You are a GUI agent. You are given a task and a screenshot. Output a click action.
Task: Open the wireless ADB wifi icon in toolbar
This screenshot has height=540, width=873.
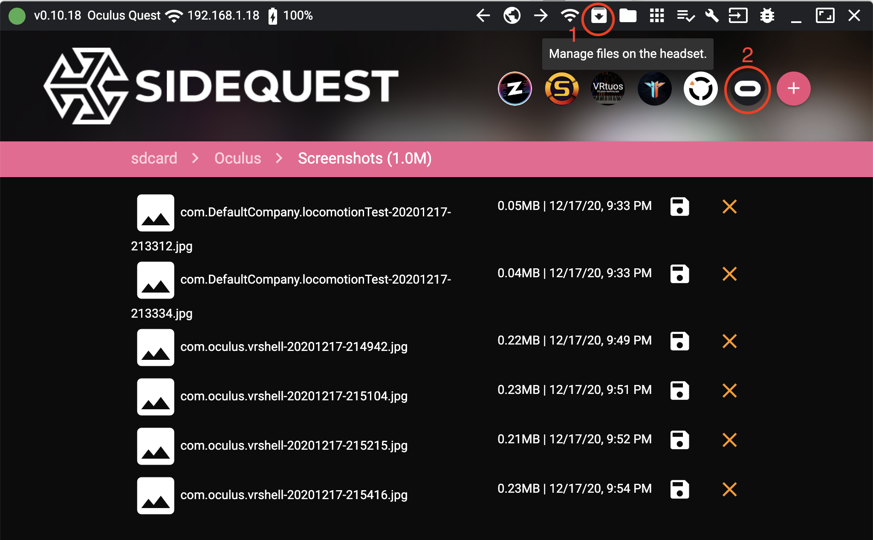(570, 16)
